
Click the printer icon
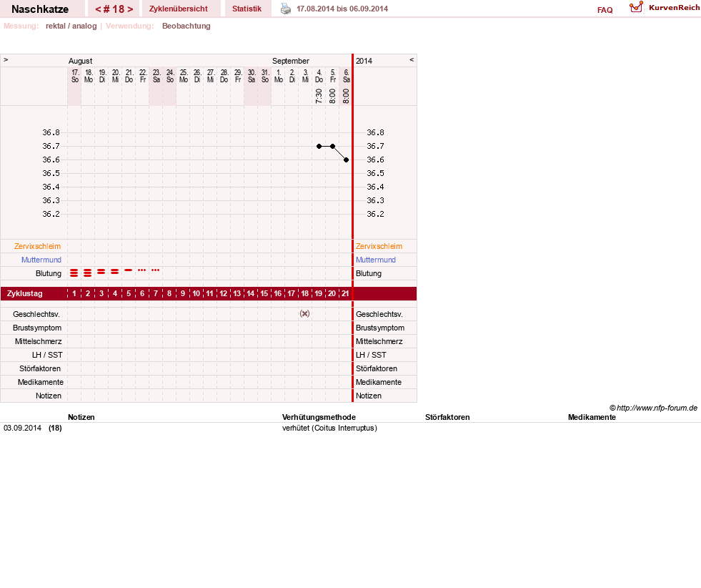[x=286, y=9]
